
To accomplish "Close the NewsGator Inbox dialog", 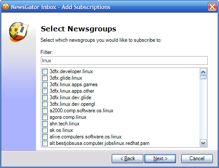I will point(212,7).
